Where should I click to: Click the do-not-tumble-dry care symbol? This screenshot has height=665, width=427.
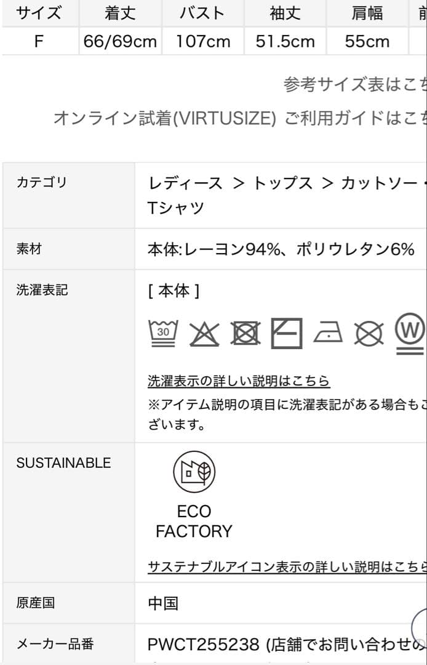click(x=245, y=332)
